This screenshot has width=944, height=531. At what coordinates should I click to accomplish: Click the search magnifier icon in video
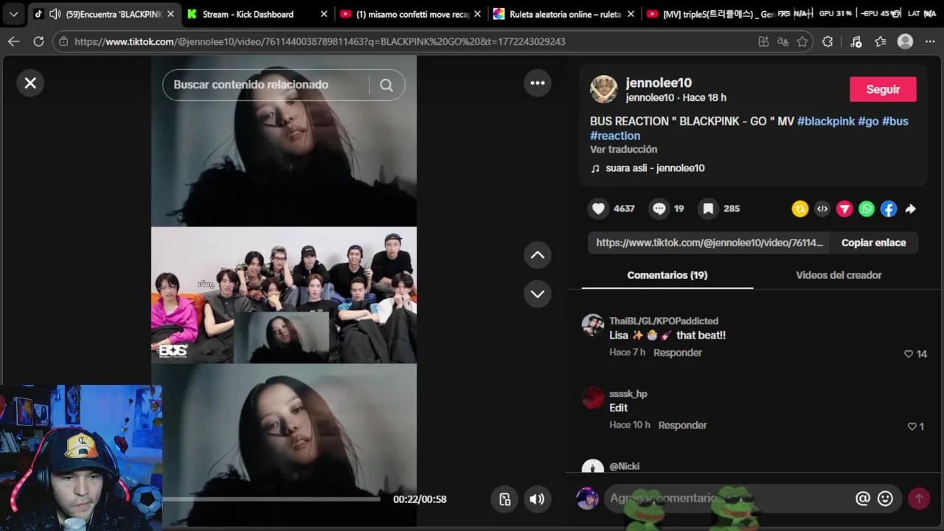[x=386, y=85]
